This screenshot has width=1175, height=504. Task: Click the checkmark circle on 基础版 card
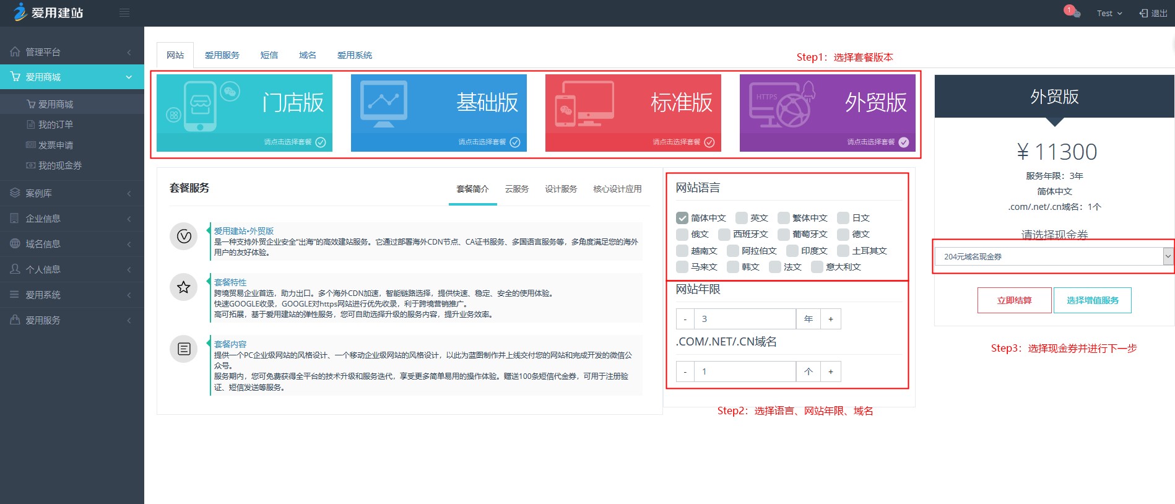515,142
